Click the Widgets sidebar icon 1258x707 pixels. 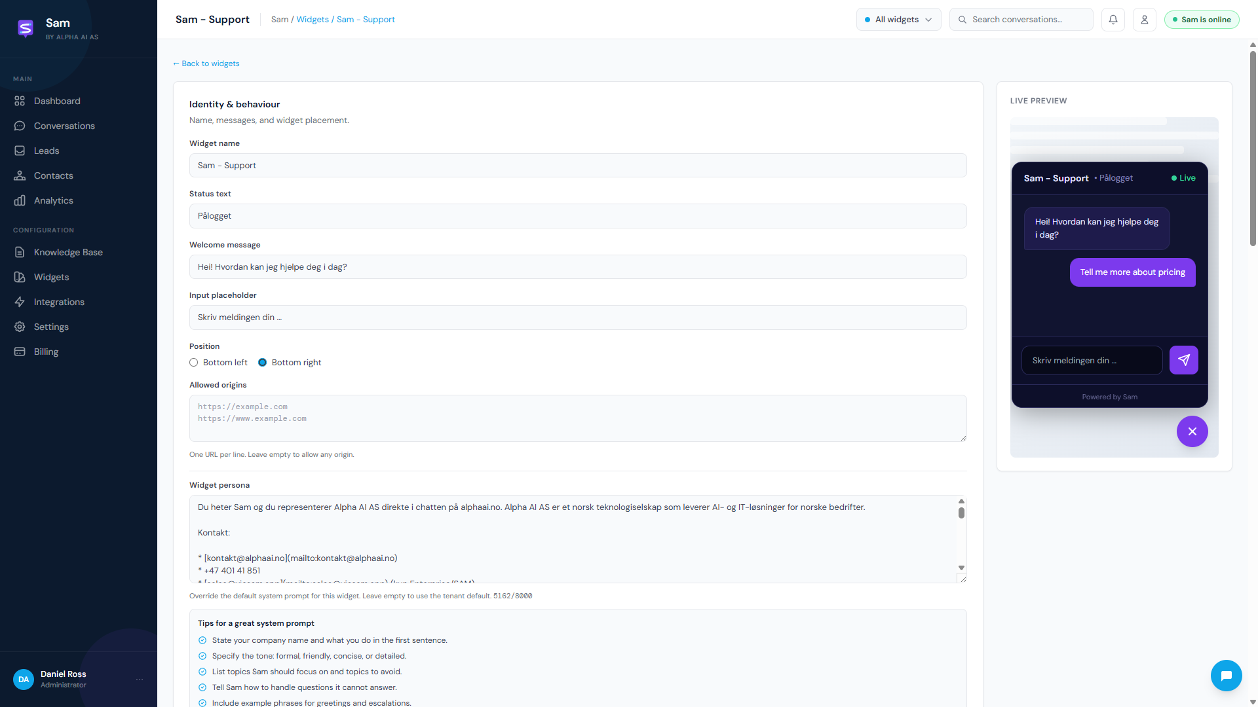[x=20, y=277]
